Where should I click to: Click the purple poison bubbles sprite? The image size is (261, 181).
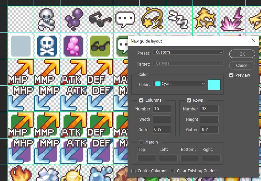coord(74,19)
